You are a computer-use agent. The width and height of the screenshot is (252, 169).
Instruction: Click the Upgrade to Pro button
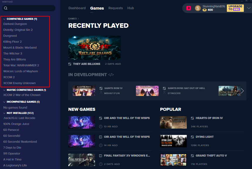235,8
